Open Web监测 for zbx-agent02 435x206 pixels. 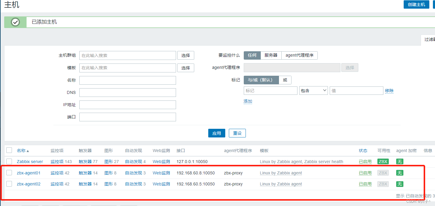161,184
